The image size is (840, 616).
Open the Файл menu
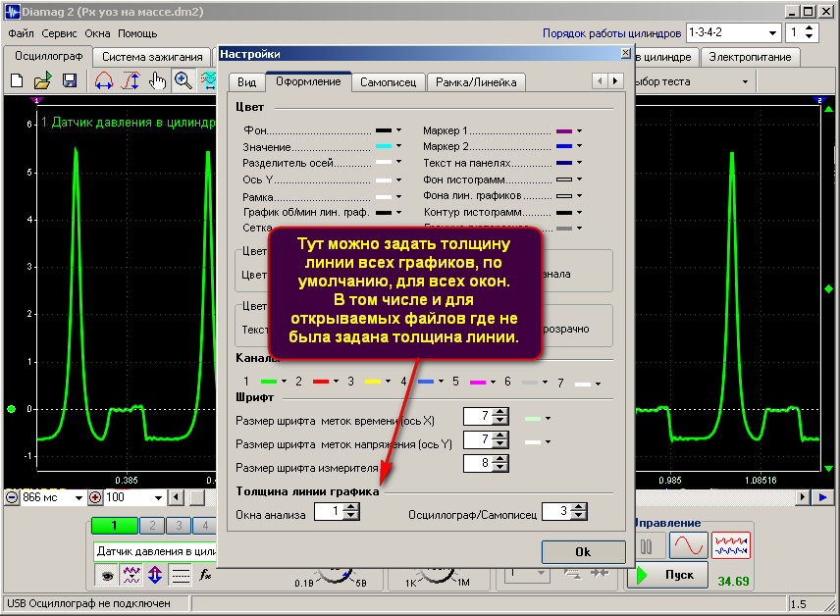[21, 33]
